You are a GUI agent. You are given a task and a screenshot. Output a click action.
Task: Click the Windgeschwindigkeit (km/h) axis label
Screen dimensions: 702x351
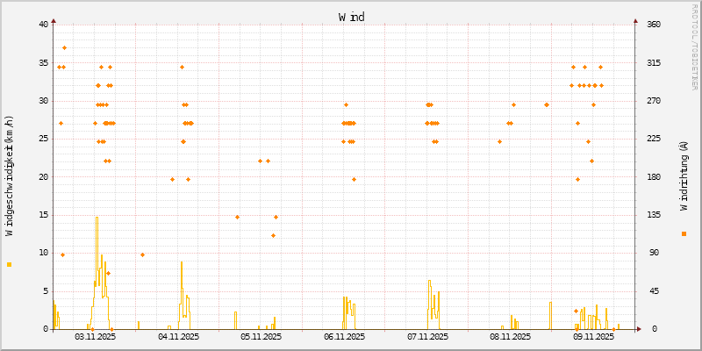(10, 175)
